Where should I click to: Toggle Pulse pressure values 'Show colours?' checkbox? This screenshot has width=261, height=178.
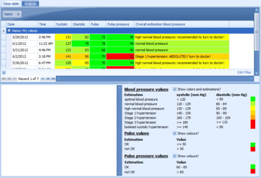[174, 156]
